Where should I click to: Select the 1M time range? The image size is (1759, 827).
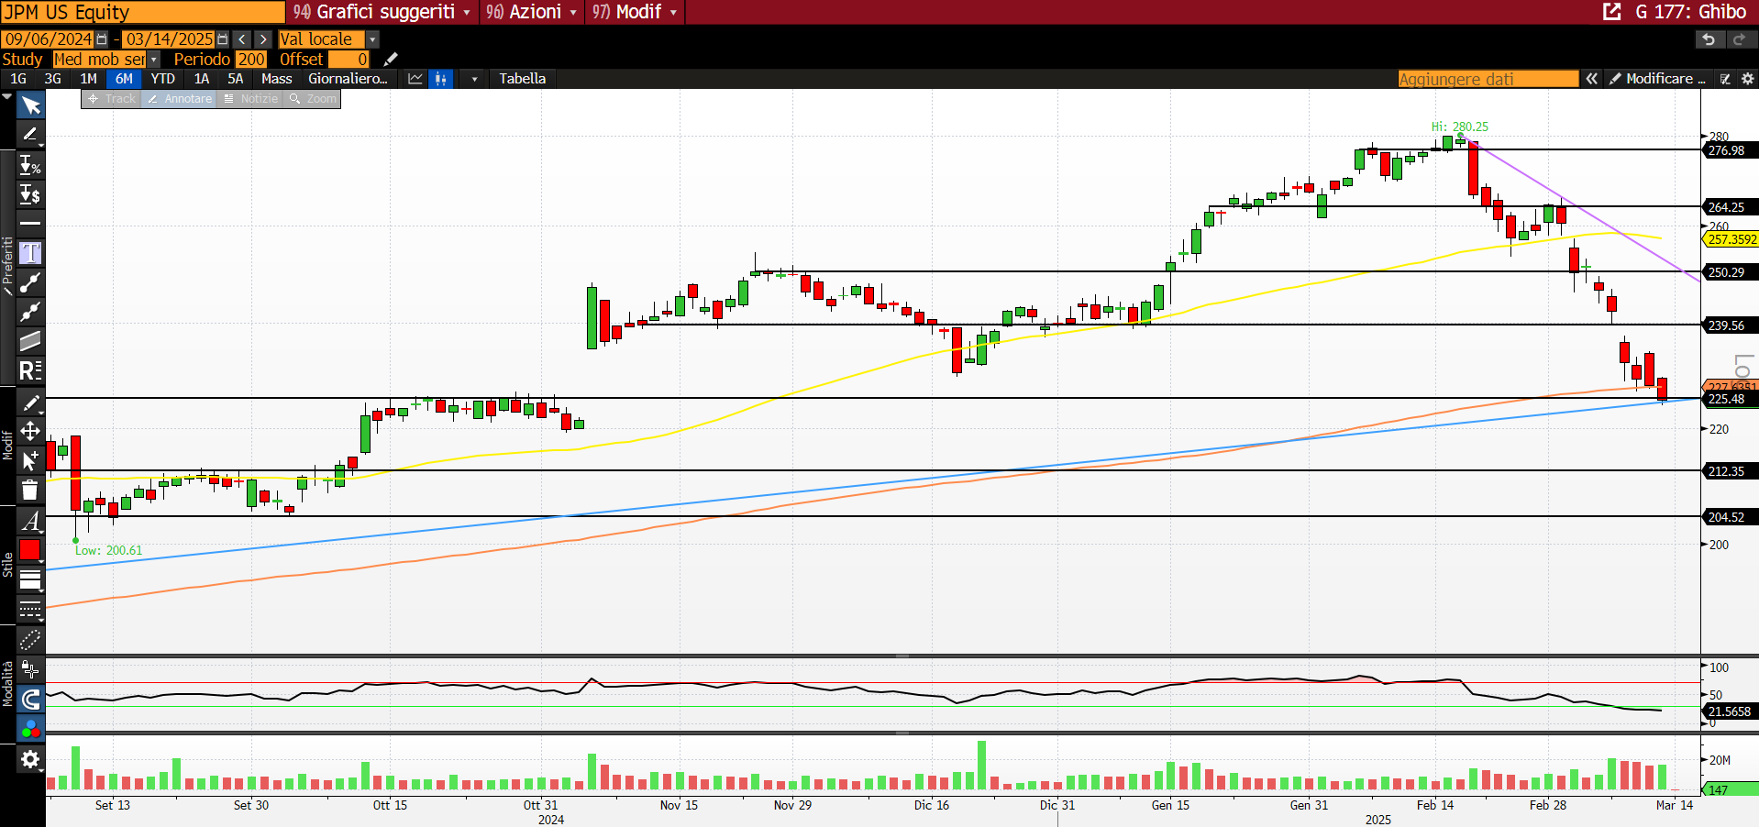click(x=88, y=79)
